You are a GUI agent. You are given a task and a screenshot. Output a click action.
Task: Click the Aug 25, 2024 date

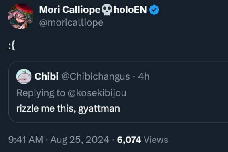pos(80,140)
